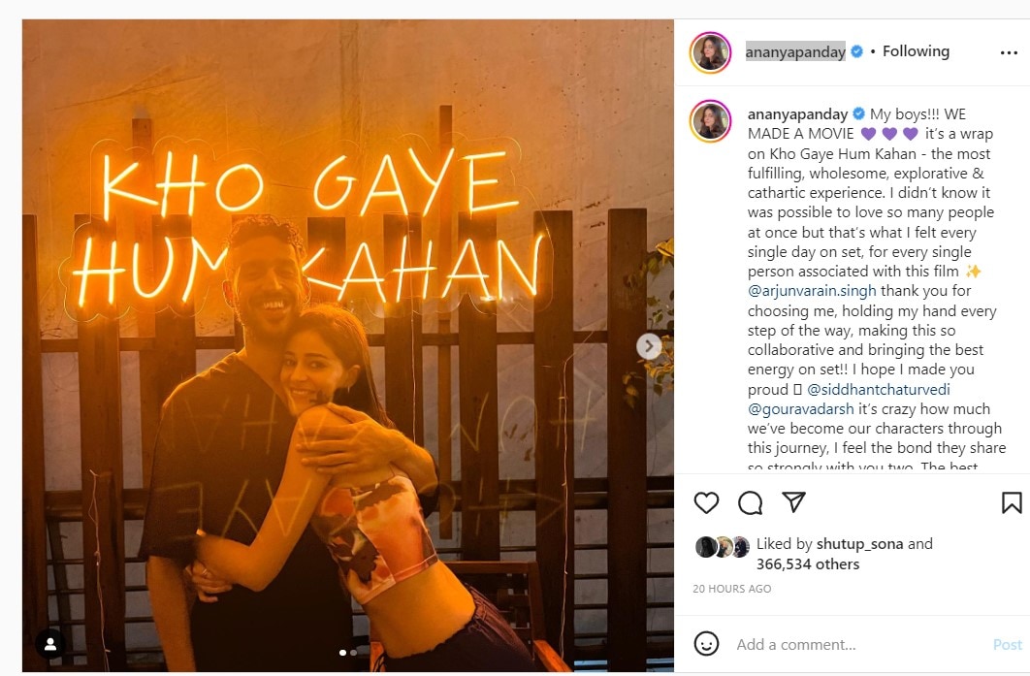Show tagged people icon on photo

[x=50, y=644]
